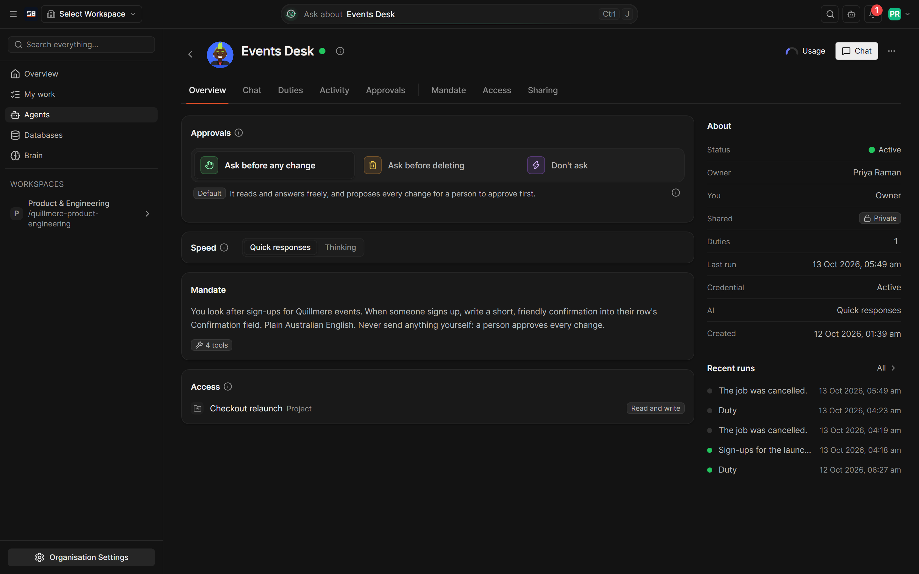The width and height of the screenshot is (919, 574).
Task: Click the info icon next to Access heading
Action: pyautogui.click(x=228, y=386)
